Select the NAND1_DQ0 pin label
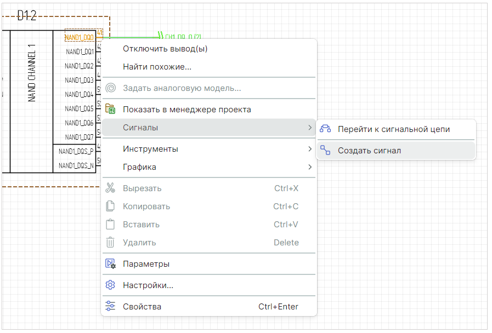This screenshot has height=333, width=492. click(x=80, y=37)
